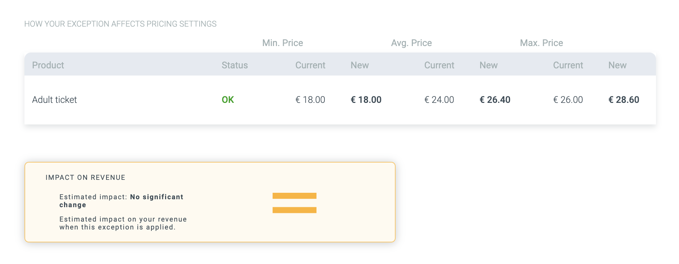Click the Avg. Price group heading
Viewport: 679px width, 264px height.
point(411,43)
